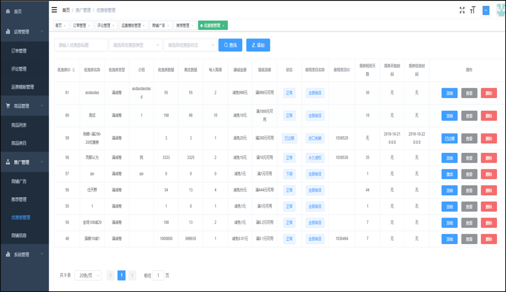Image resolution: width=506 pixels, height=292 pixels.
Task: Click 推广管理 in the breadcrumb
Action: click(x=83, y=10)
